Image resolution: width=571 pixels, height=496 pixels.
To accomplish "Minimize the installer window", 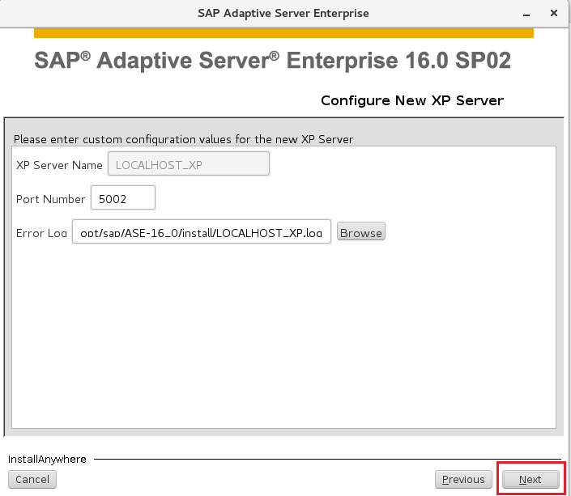I will pos(526,14).
